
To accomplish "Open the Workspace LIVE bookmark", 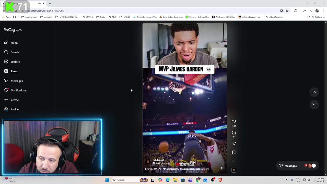I will point(224,17).
